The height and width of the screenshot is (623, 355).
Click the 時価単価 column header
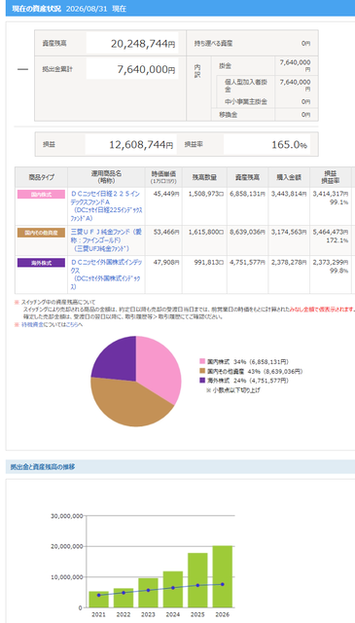(163, 177)
